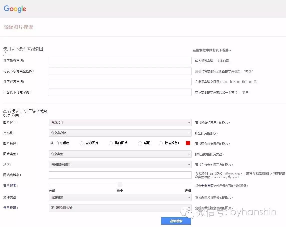The height and width of the screenshot is (227, 286).
Task: Open the 图片尺寸 dropdown showing 任意尺寸
Action: (120, 122)
